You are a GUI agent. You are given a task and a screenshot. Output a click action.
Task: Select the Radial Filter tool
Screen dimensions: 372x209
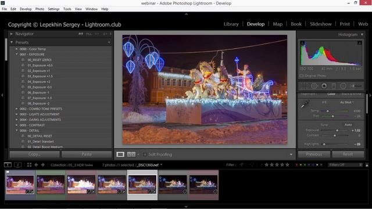tap(343, 86)
